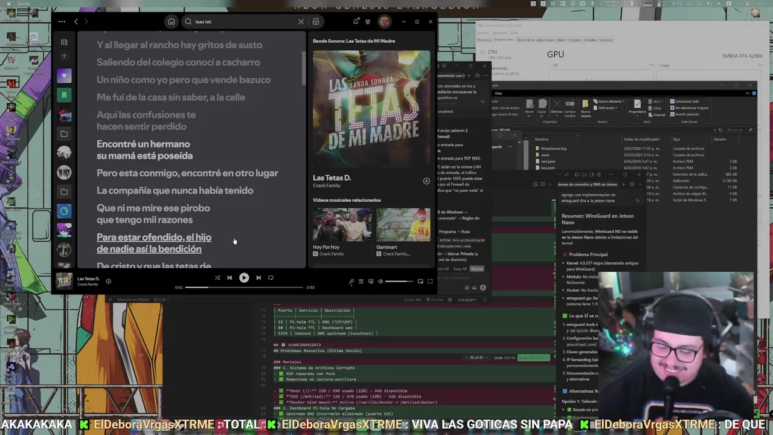Create a new playlist with plus icon
Image resolution: width=773 pixels, height=435 pixels.
click(64, 56)
